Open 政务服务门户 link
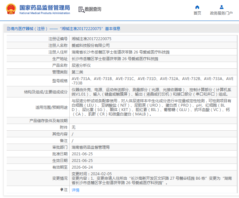 click(x=221, y=13)
